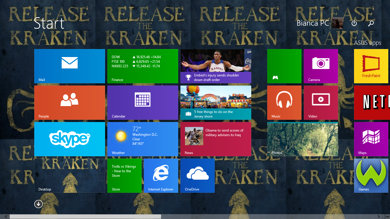Open the OneDrive tile

(x=198, y=176)
